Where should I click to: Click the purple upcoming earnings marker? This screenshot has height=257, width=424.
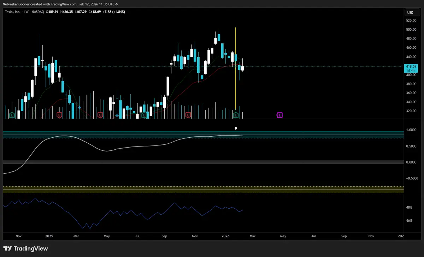pos(279,115)
